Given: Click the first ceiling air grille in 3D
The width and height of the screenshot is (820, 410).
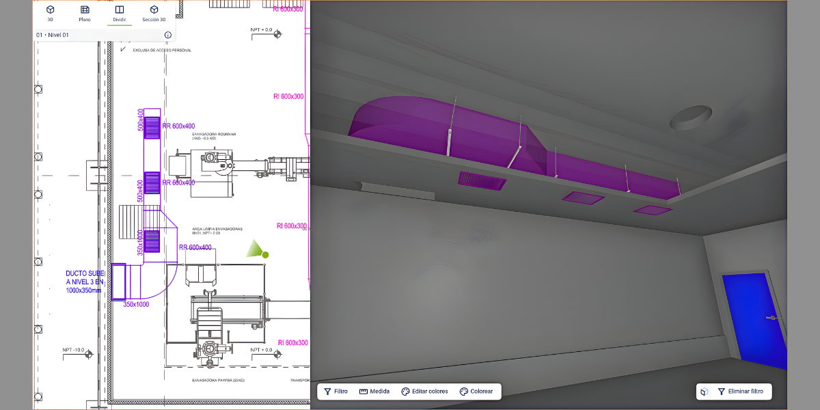Looking at the screenshot, I should coord(482,180).
